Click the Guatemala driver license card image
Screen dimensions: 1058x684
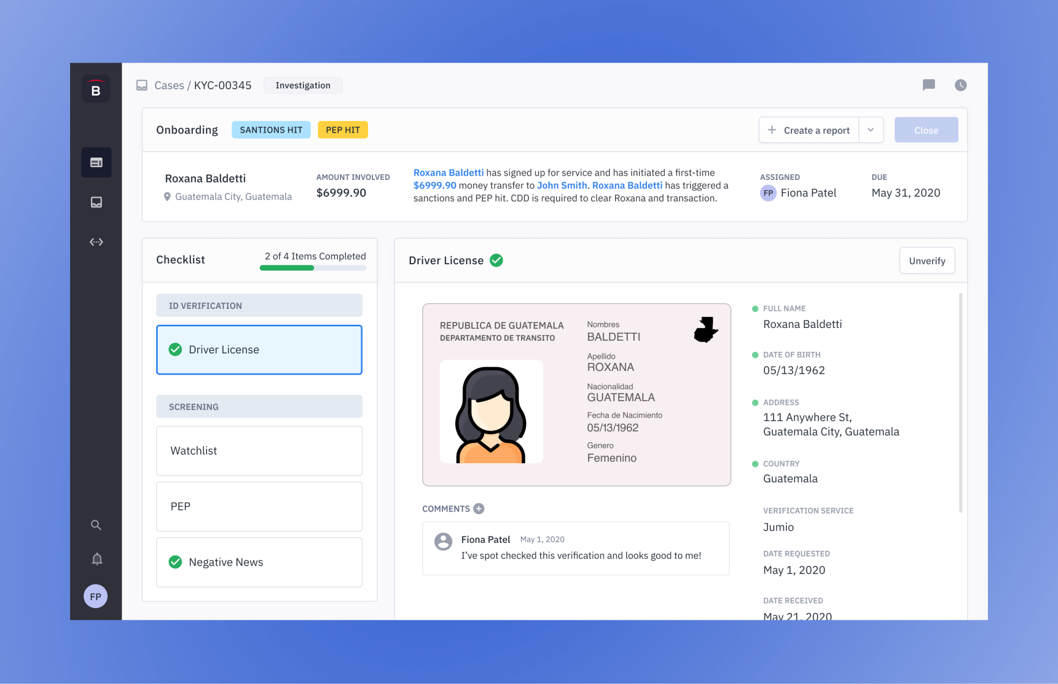click(576, 394)
